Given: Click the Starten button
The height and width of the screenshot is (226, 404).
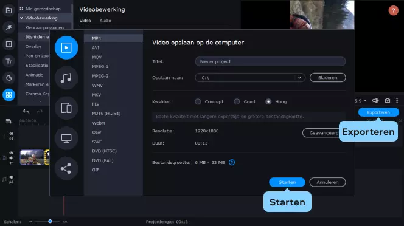Looking at the screenshot, I should click(287, 182).
